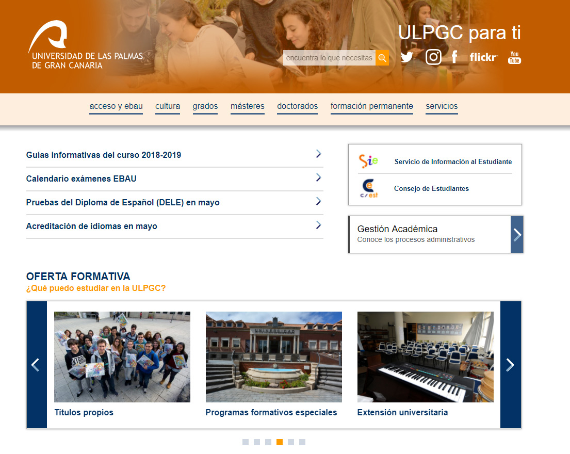Open the másteres menu item
570x454 pixels.
click(x=247, y=106)
